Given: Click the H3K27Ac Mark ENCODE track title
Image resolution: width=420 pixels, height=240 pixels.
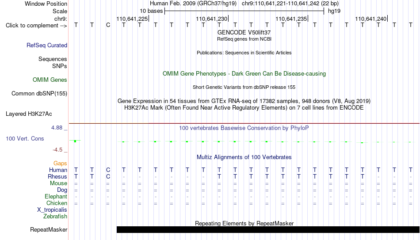Looking at the screenshot, I should point(244,108).
